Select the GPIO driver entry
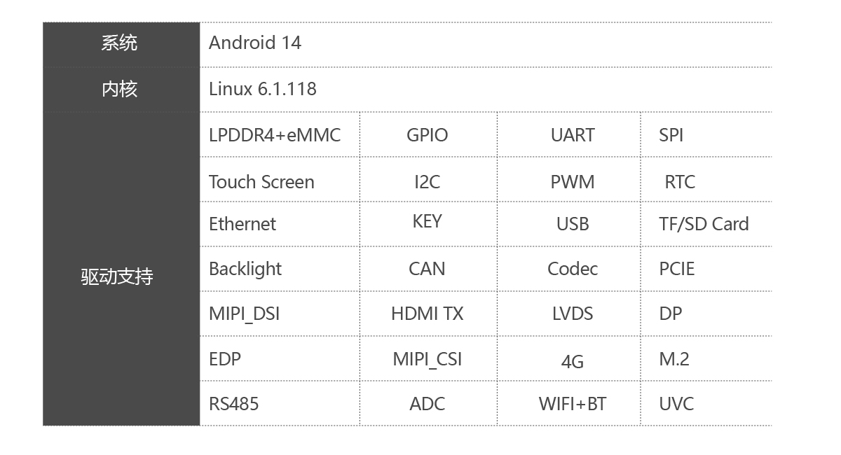The width and height of the screenshot is (841, 455). click(x=427, y=135)
